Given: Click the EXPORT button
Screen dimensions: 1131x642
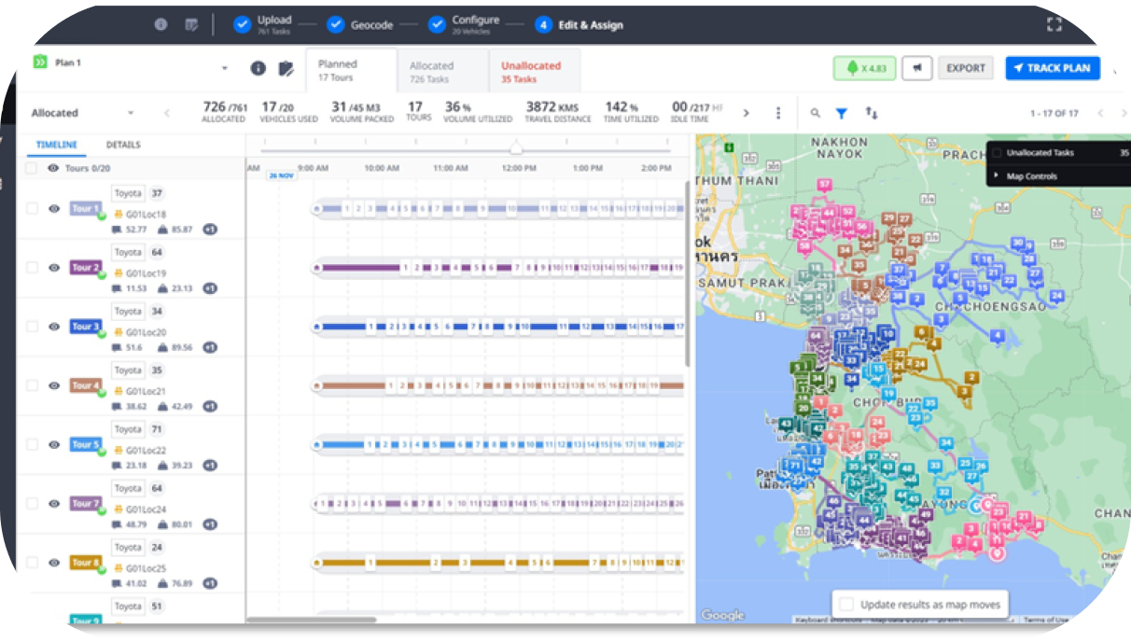Looking at the screenshot, I should tap(965, 68).
